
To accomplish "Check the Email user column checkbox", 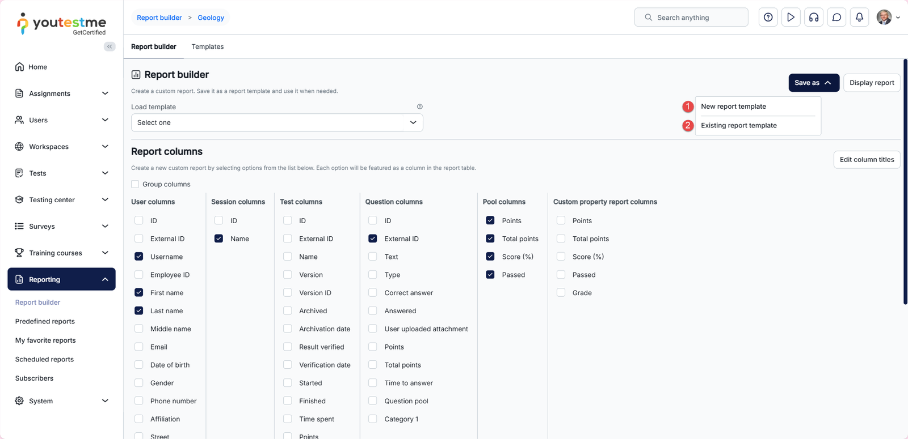I will pyautogui.click(x=139, y=347).
